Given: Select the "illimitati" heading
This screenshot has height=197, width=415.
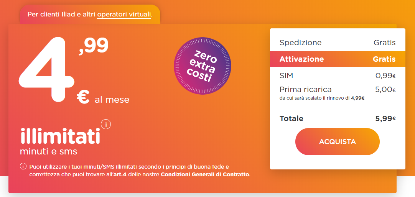Looking at the screenshot, I should click(x=60, y=136).
